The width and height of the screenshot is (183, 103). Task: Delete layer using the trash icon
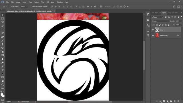[178, 101]
